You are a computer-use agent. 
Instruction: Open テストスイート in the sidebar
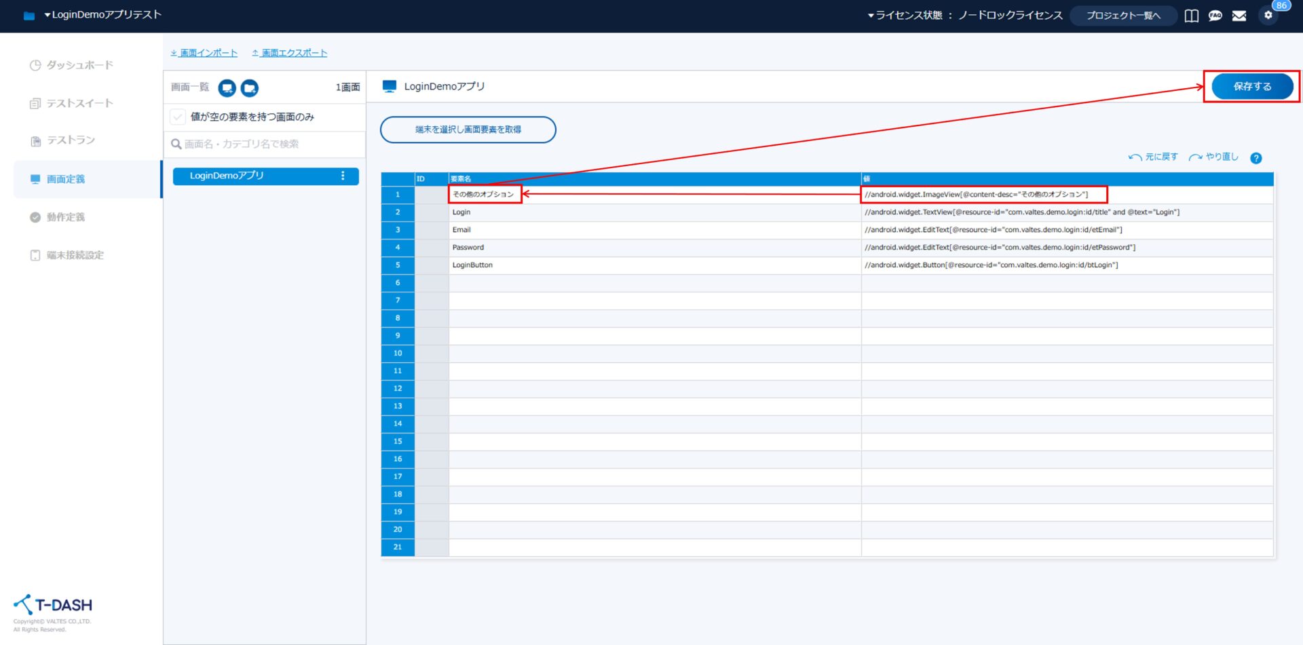coord(79,103)
